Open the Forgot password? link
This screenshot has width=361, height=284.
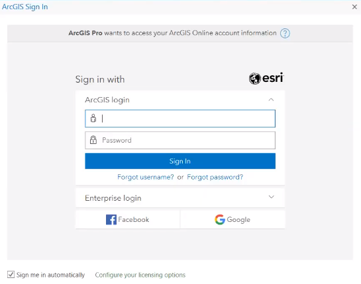[215, 177]
